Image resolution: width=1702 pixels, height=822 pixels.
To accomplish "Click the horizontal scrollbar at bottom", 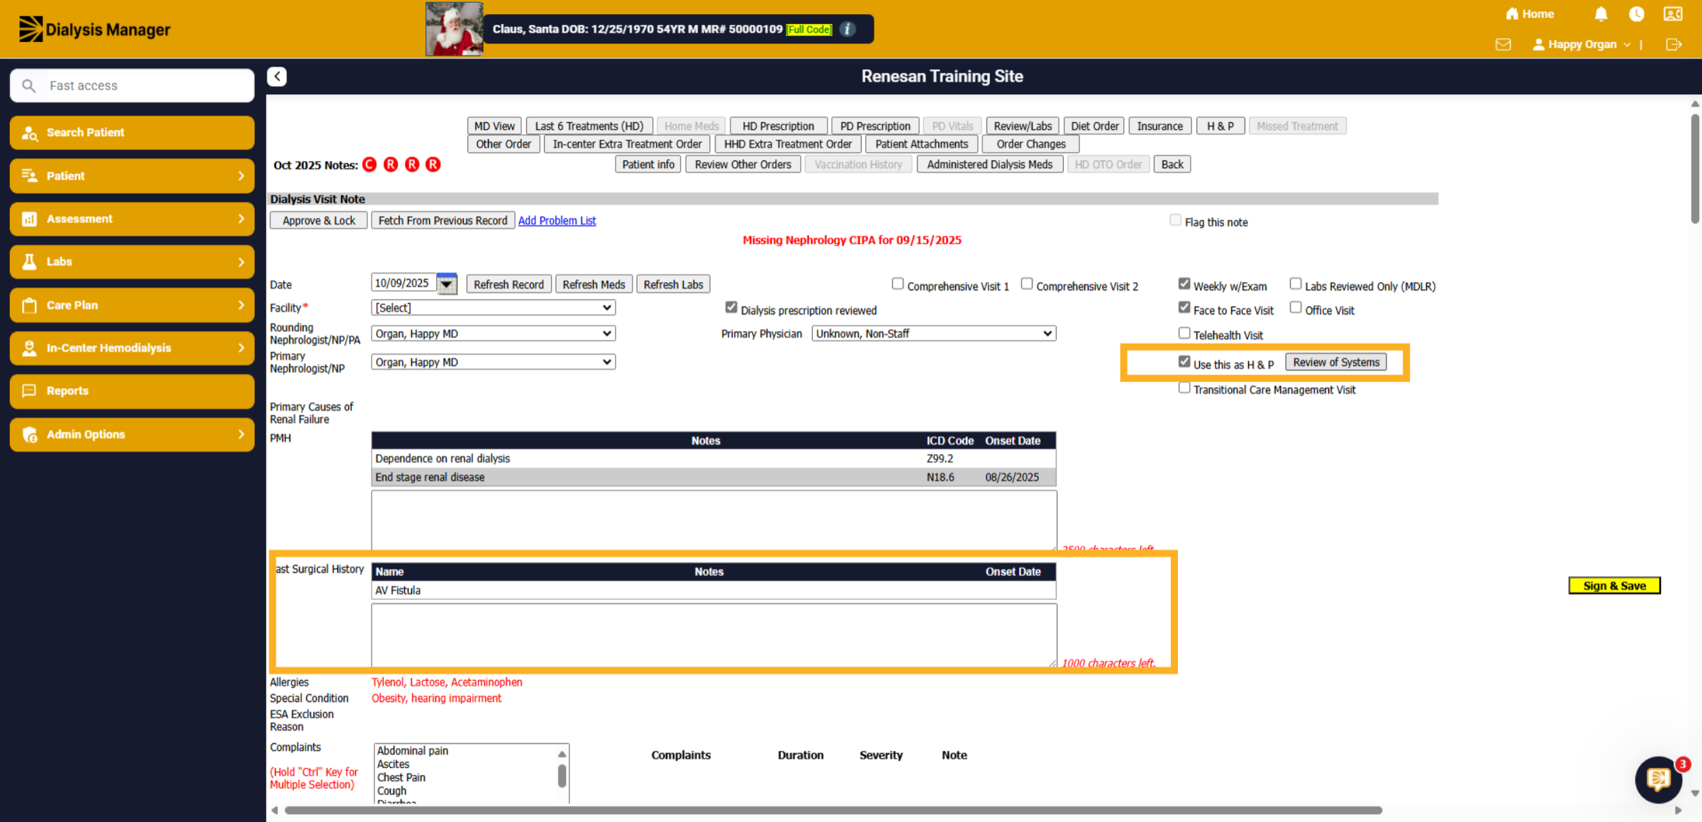I will pyautogui.click(x=833, y=810).
